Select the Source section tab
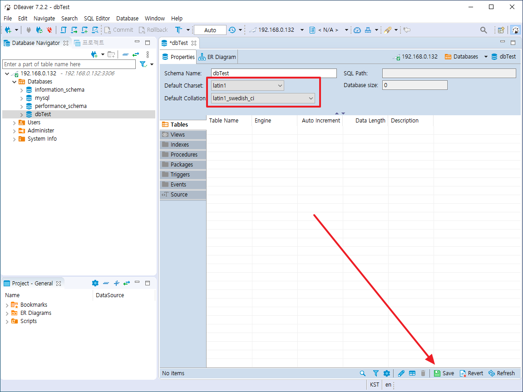Image resolution: width=523 pixels, height=392 pixels. (183, 195)
